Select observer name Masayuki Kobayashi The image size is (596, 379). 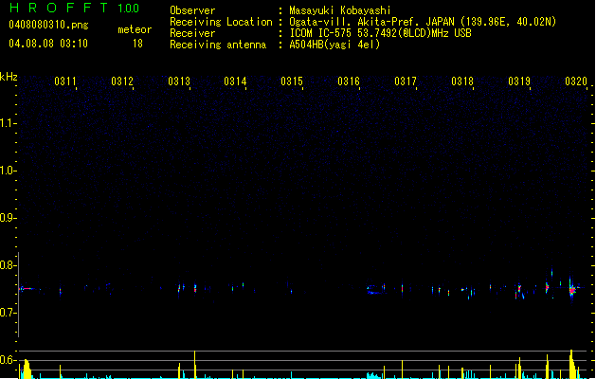(340, 10)
